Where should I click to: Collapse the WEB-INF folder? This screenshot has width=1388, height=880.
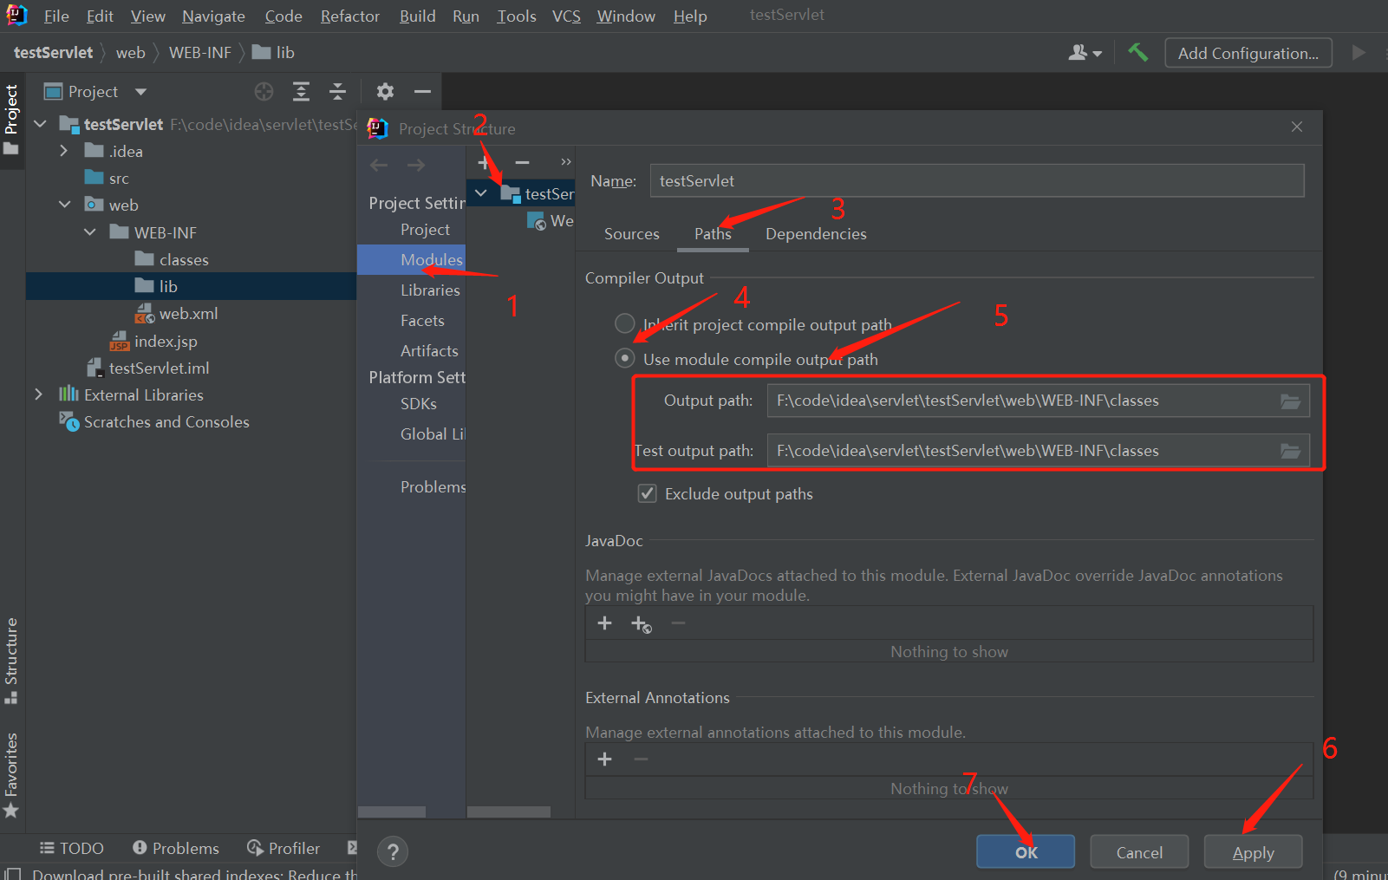[90, 232]
